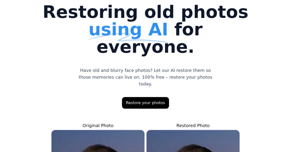Click the word 'for' in the headline

[x=188, y=30]
